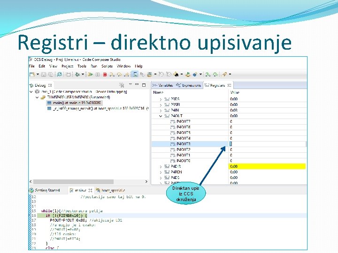Open the dropdown arrow beside the Debug bug icon
The image size is (338, 253).
[83, 74]
